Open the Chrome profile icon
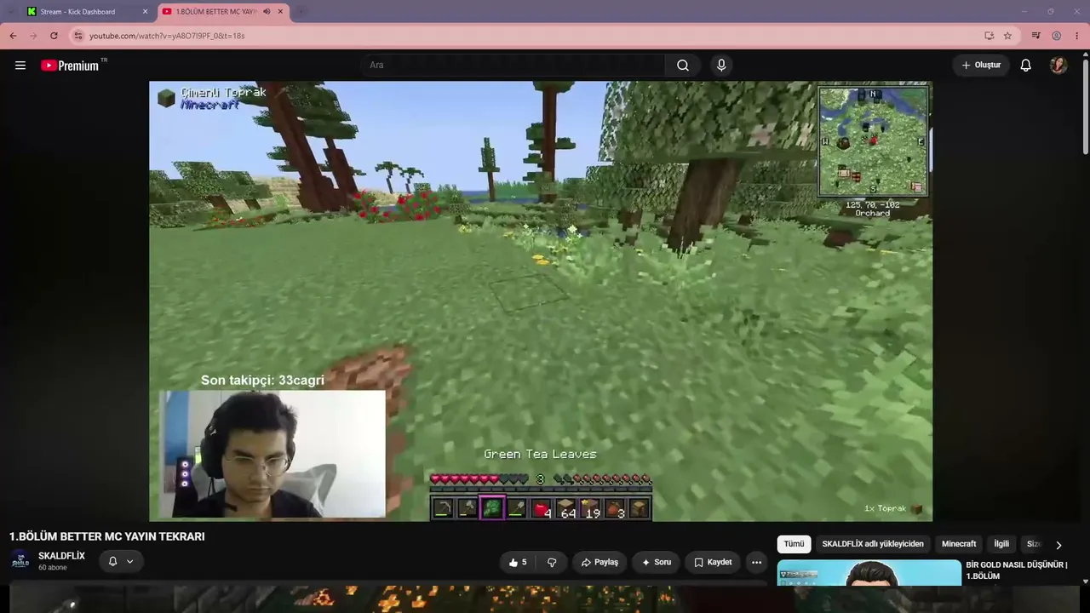This screenshot has height=613, width=1090. (1057, 36)
